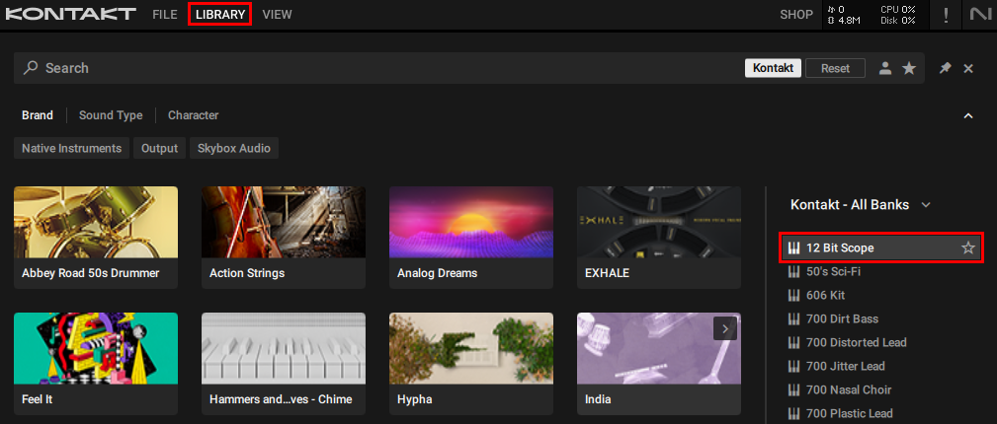Open the SHOP link
Screen dimensions: 997x424
coord(795,15)
